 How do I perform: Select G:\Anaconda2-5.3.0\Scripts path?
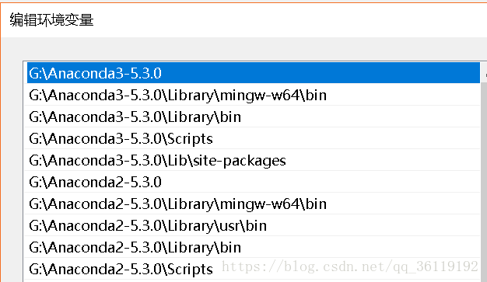click(x=253, y=268)
